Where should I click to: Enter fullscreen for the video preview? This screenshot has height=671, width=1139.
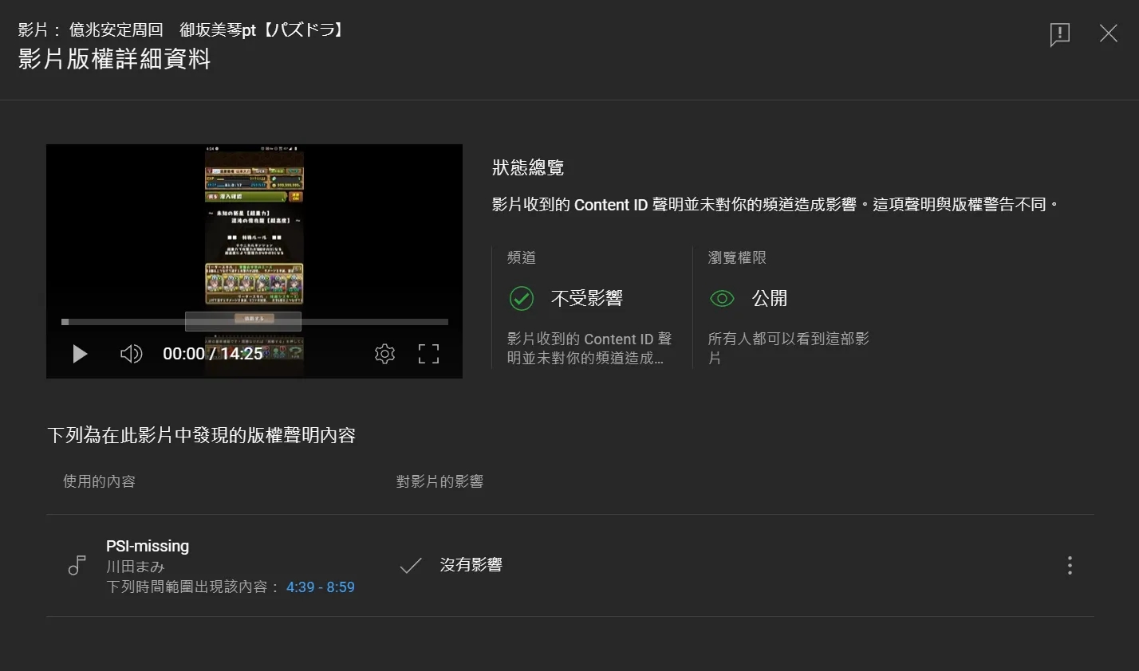click(429, 354)
